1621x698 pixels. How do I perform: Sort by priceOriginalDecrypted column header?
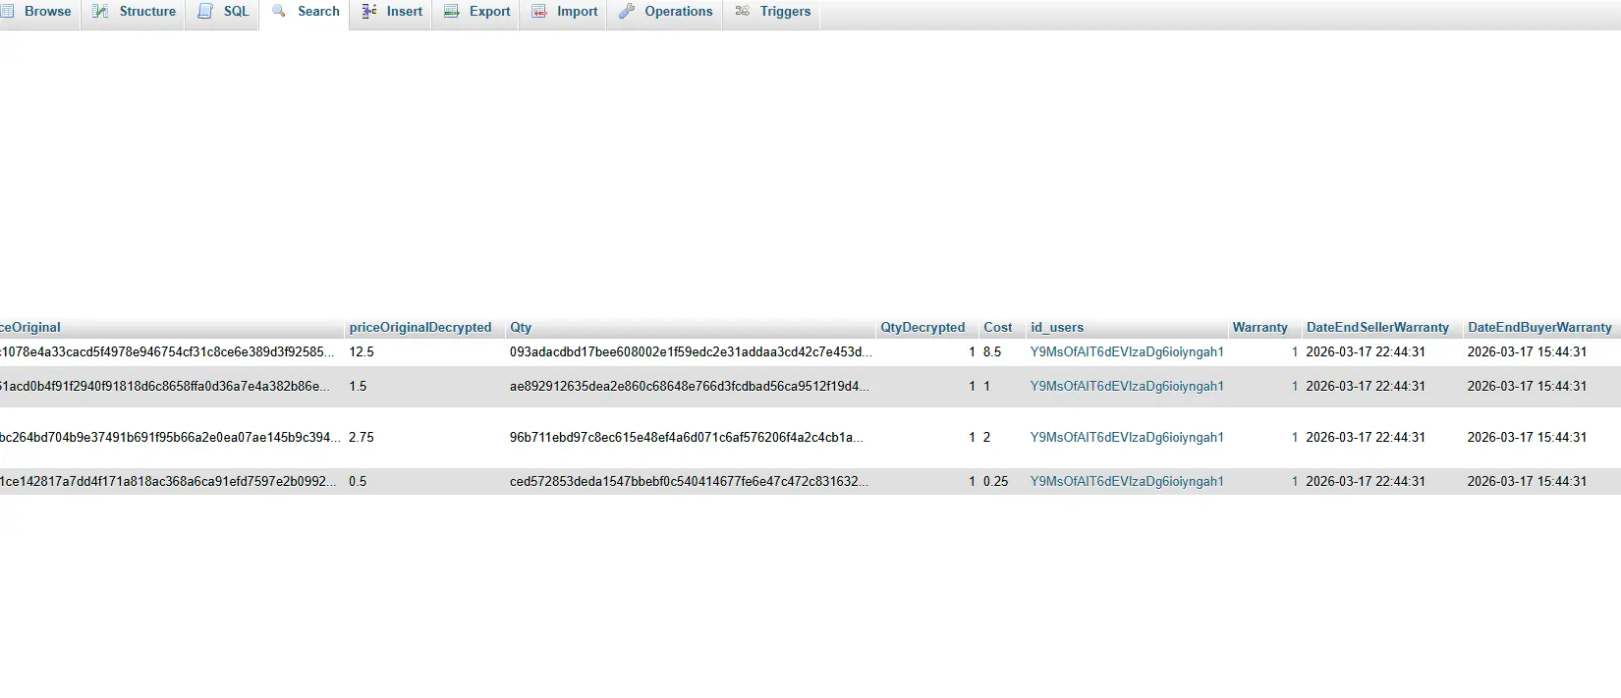pyautogui.click(x=419, y=327)
